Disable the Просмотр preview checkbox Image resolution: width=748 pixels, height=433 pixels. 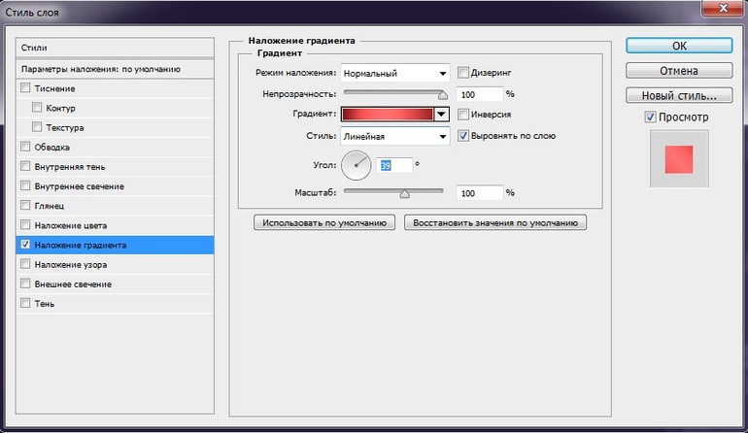(650, 117)
